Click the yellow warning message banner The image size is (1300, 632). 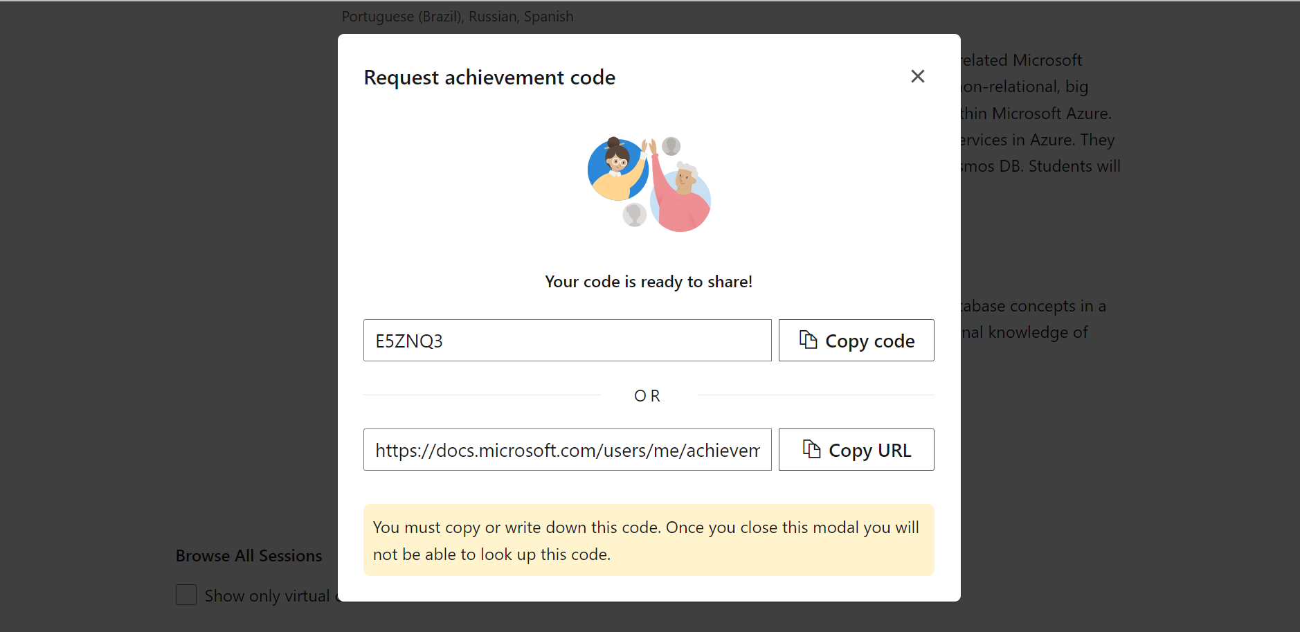click(649, 540)
